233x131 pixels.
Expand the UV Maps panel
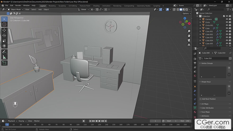click(205, 104)
